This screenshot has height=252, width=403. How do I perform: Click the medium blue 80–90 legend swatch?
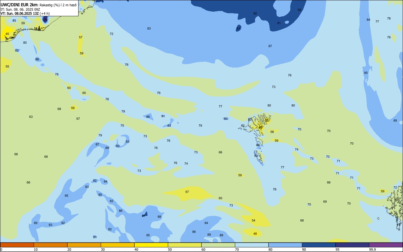(x=285, y=245)
